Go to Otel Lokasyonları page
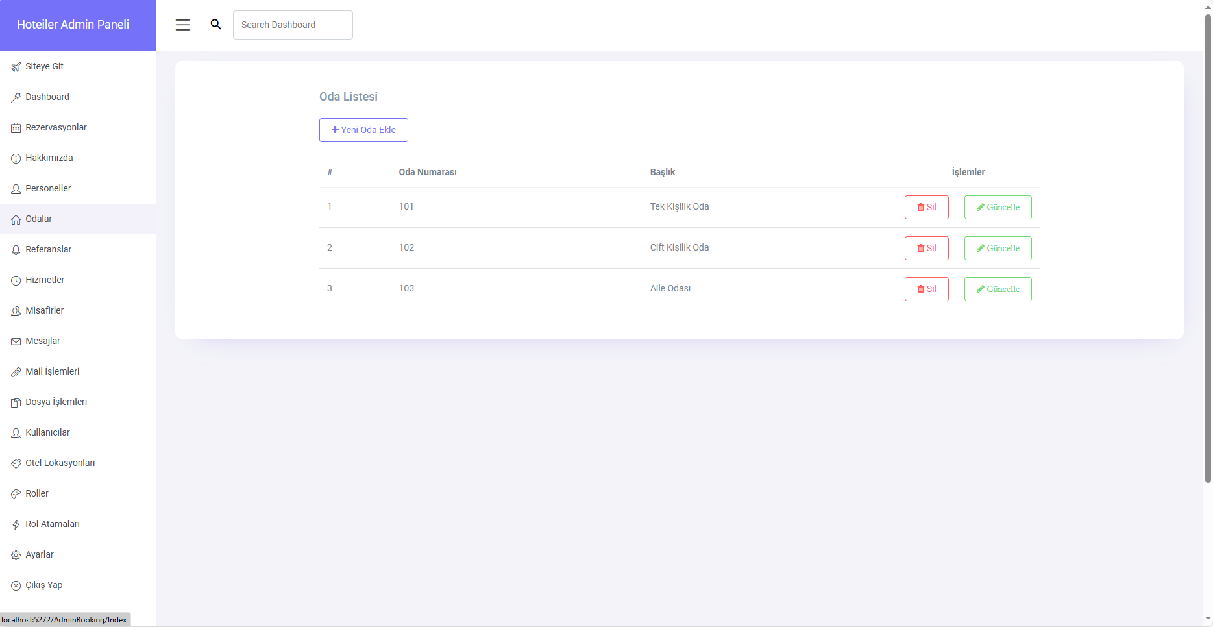The image size is (1213, 627). (x=60, y=463)
